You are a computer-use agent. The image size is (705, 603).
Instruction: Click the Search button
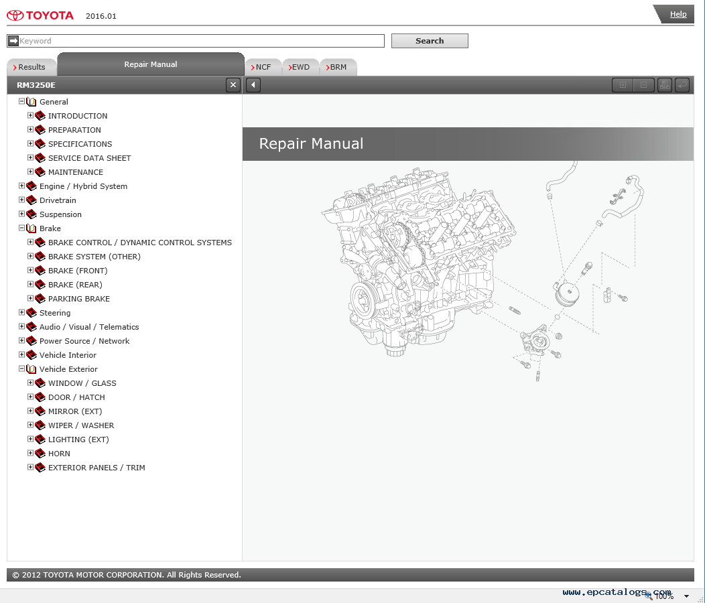pos(430,41)
